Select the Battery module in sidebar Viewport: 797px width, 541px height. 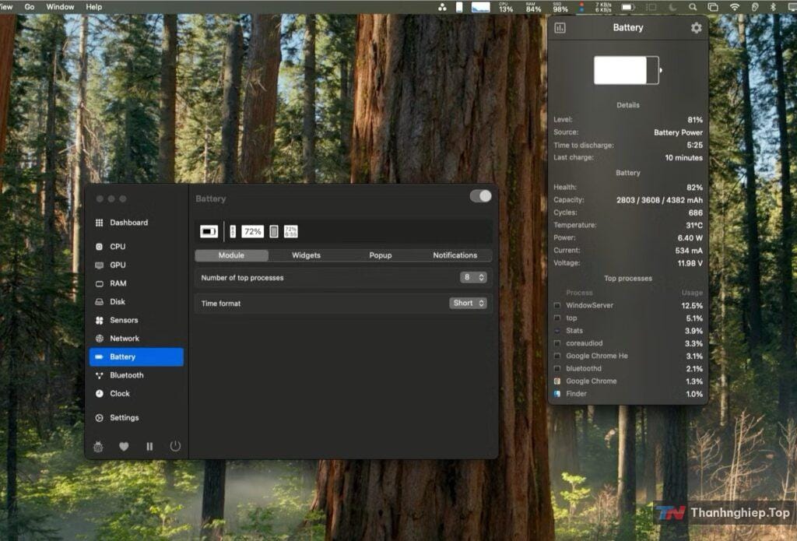point(136,357)
